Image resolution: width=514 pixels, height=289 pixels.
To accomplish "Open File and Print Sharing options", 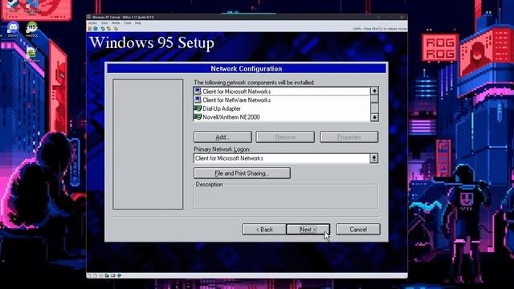I will [242, 173].
